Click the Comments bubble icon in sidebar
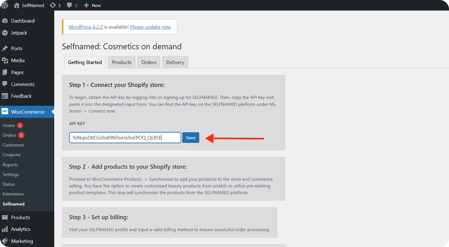Screen dimensions: 449x247 click(5, 84)
